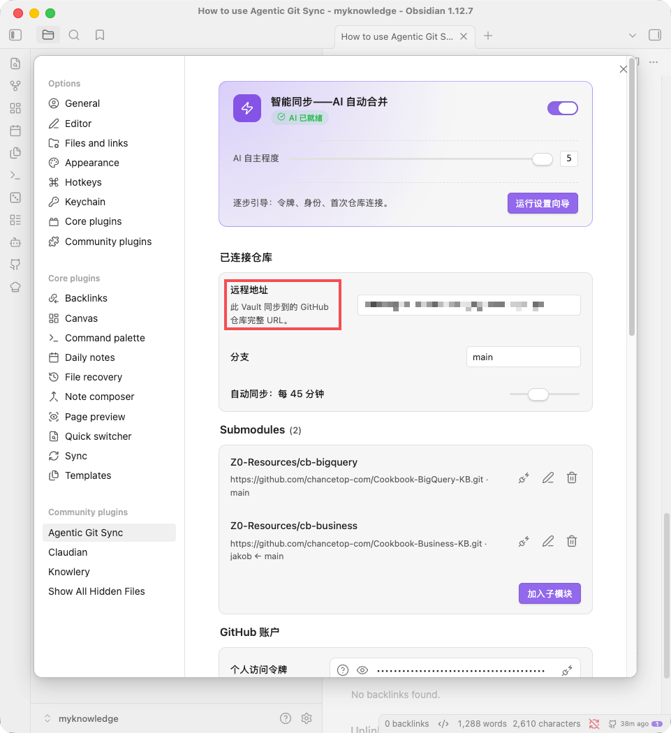
Task: Open quick switcher ribbon icon
Action: [x=15, y=64]
